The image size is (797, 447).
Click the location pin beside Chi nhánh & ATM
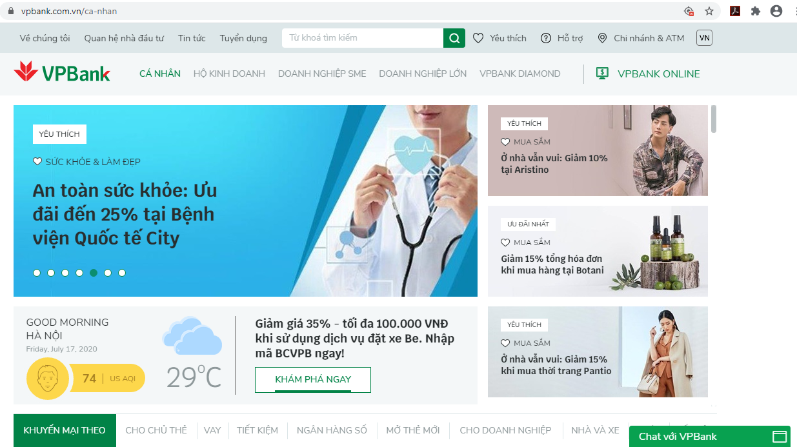603,38
